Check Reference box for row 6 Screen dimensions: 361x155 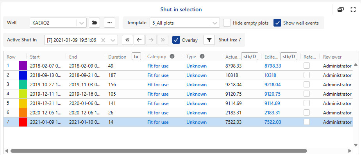pos(306,113)
